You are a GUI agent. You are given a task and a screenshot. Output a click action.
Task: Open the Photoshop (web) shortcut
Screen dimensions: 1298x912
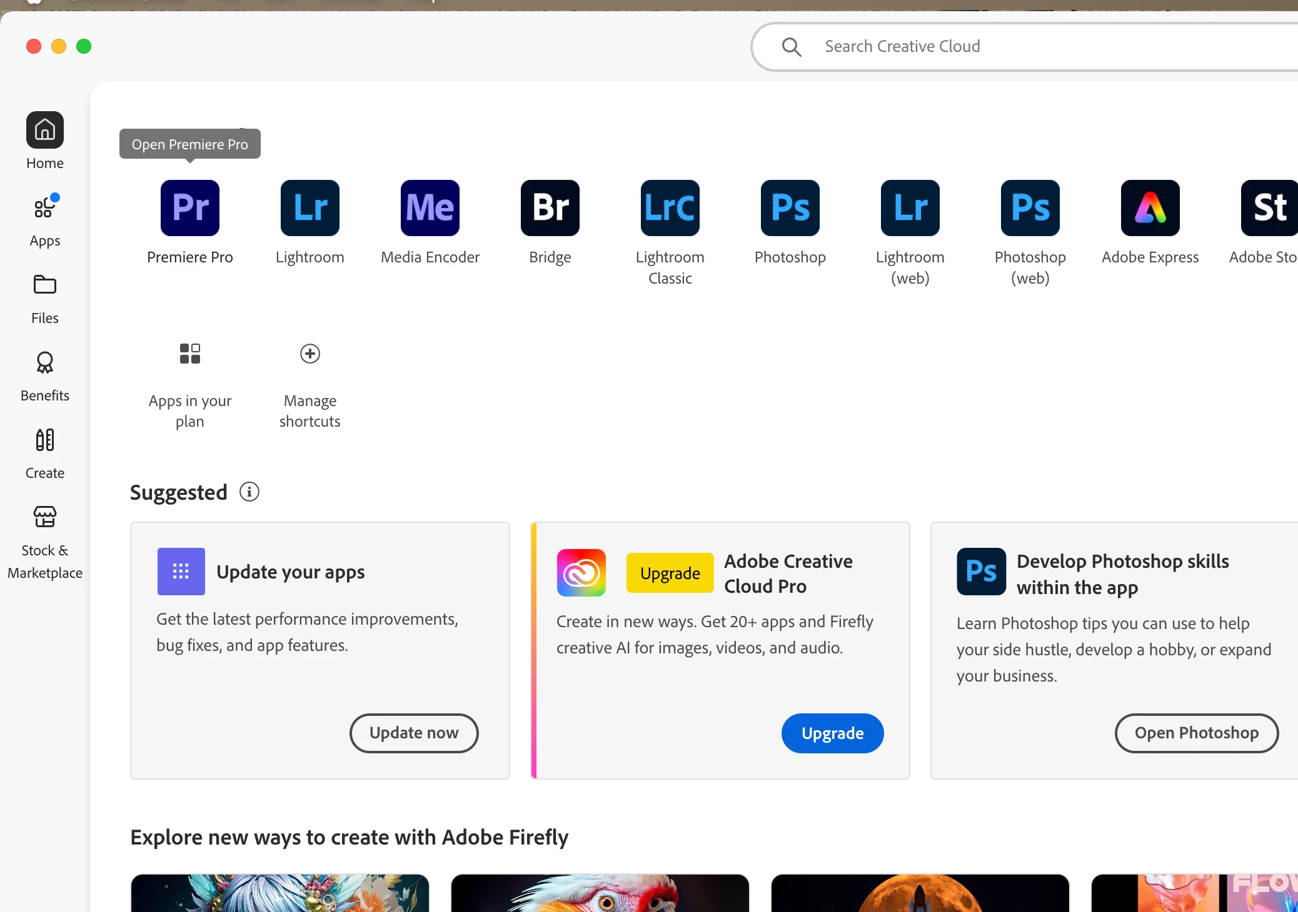1030,208
